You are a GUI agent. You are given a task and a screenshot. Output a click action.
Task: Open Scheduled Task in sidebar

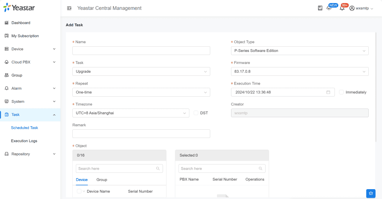pyautogui.click(x=24, y=128)
